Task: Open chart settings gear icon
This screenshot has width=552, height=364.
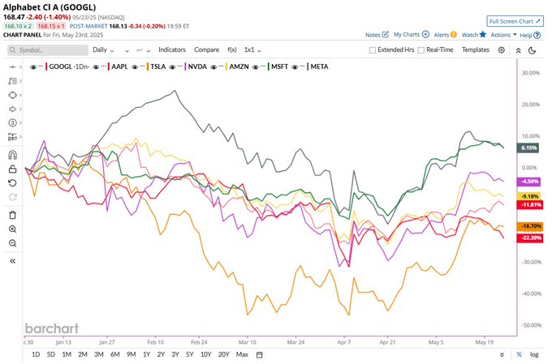Action: [x=502, y=50]
